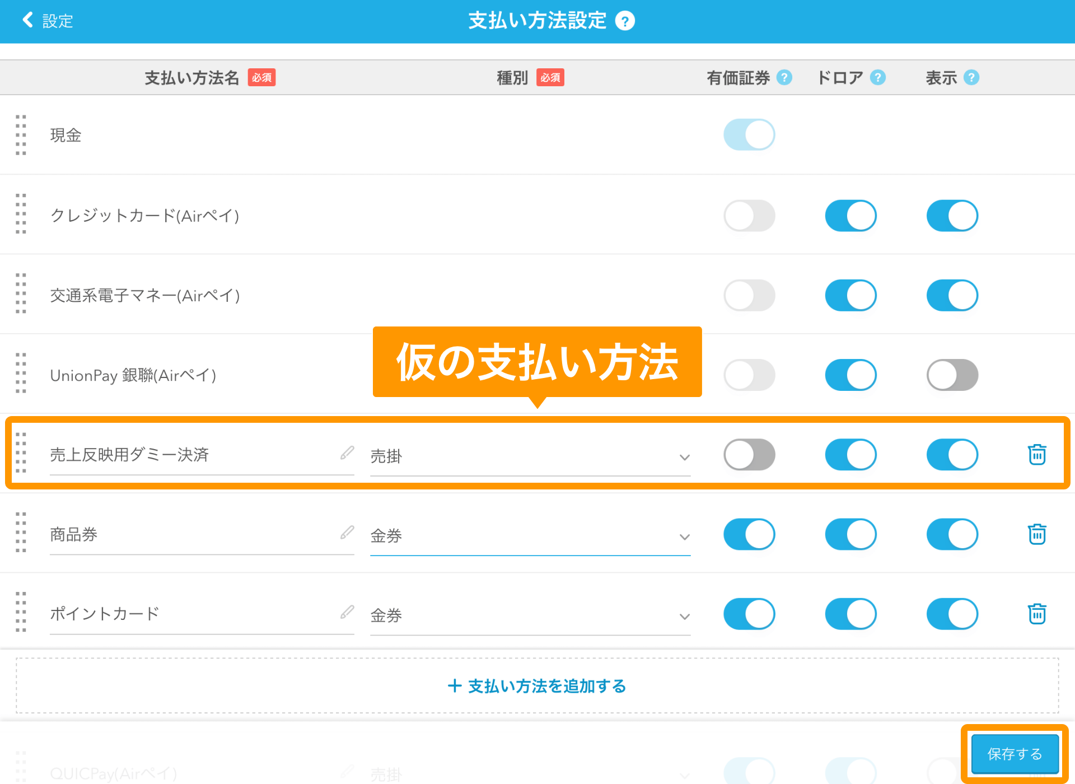Click the ポイントカード name input field
This screenshot has width=1075, height=784.
tap(190, 614)
